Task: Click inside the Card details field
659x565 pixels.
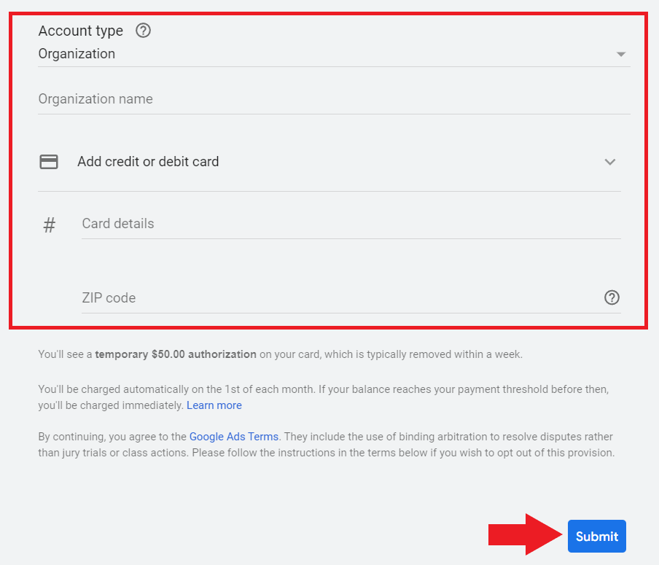Action: click(219, 224)
